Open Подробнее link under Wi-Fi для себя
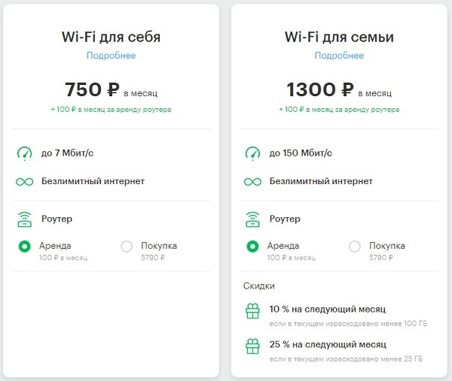This screenshot has height=381, width=452. [x=111, y=55]
